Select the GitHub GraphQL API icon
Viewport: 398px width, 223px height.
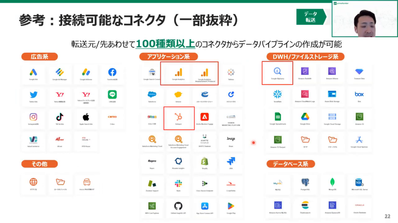(178, 206)
